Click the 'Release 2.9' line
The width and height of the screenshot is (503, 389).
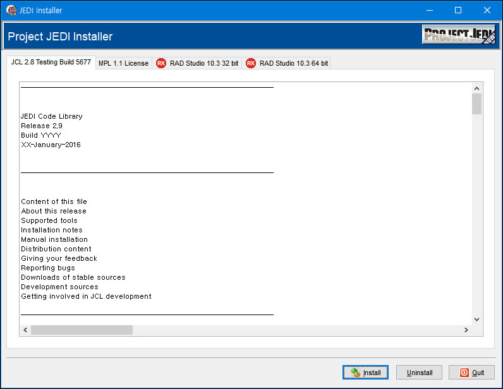pyautogui.click(x=42, y=126)
